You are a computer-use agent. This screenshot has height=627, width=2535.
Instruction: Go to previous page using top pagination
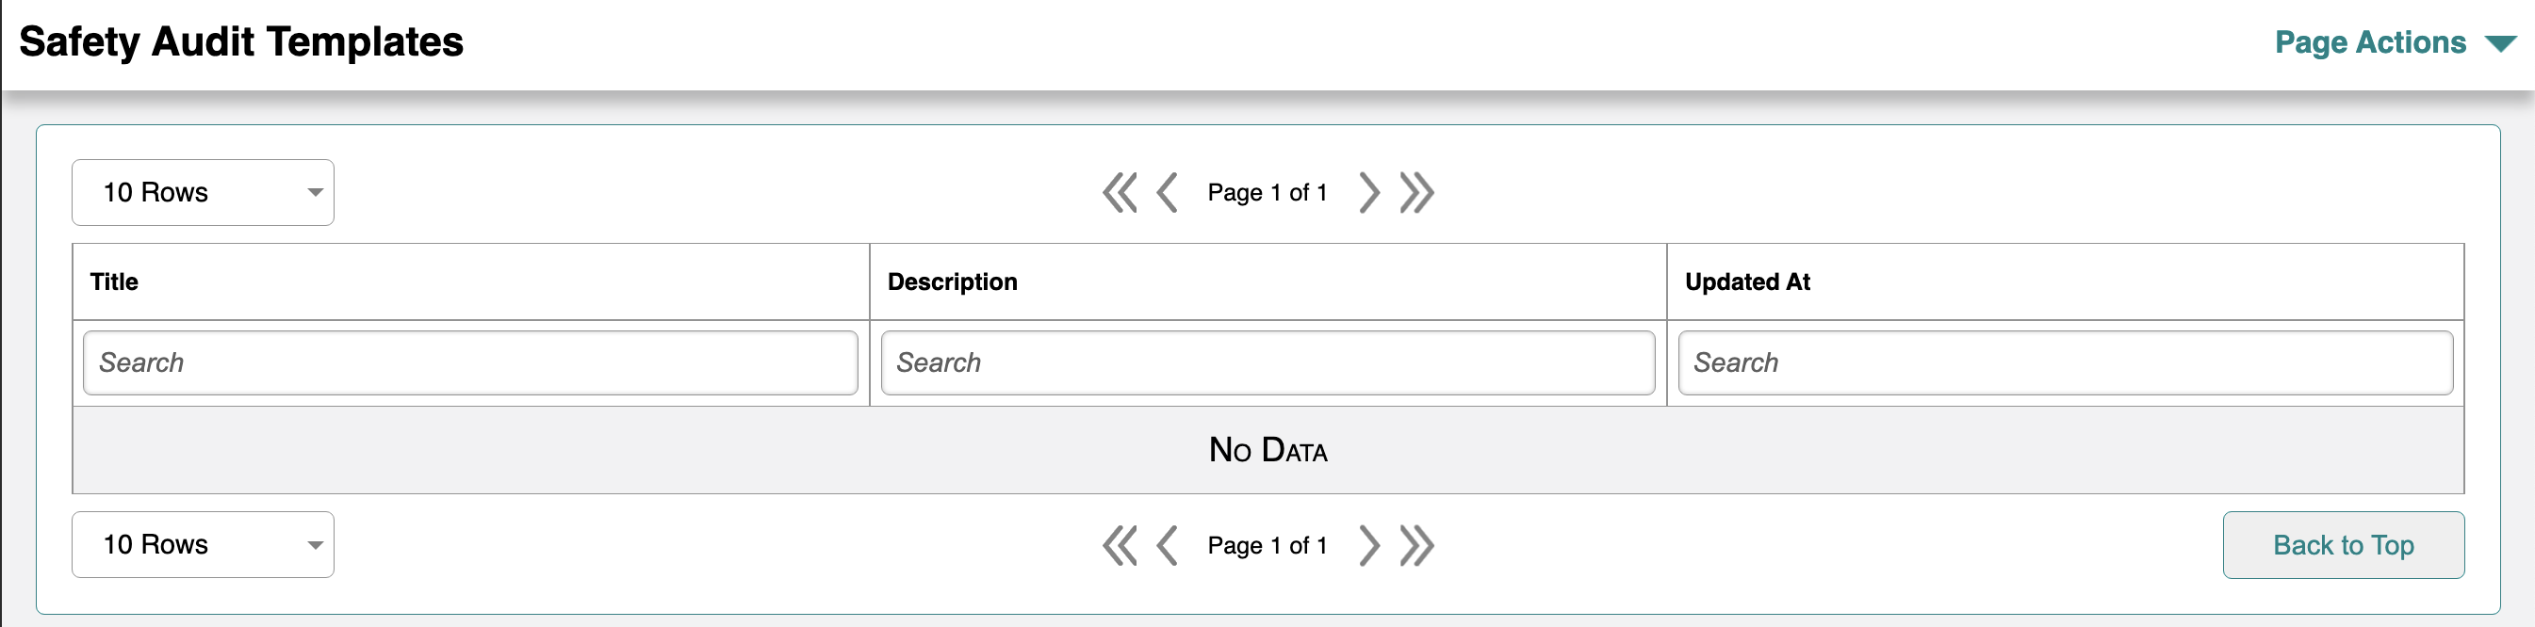click(1167, 193)
